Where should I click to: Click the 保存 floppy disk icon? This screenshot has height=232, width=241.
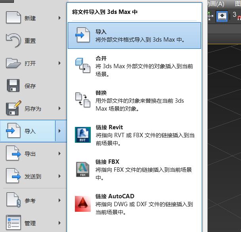pyautogui.click(x=13, y=86)
